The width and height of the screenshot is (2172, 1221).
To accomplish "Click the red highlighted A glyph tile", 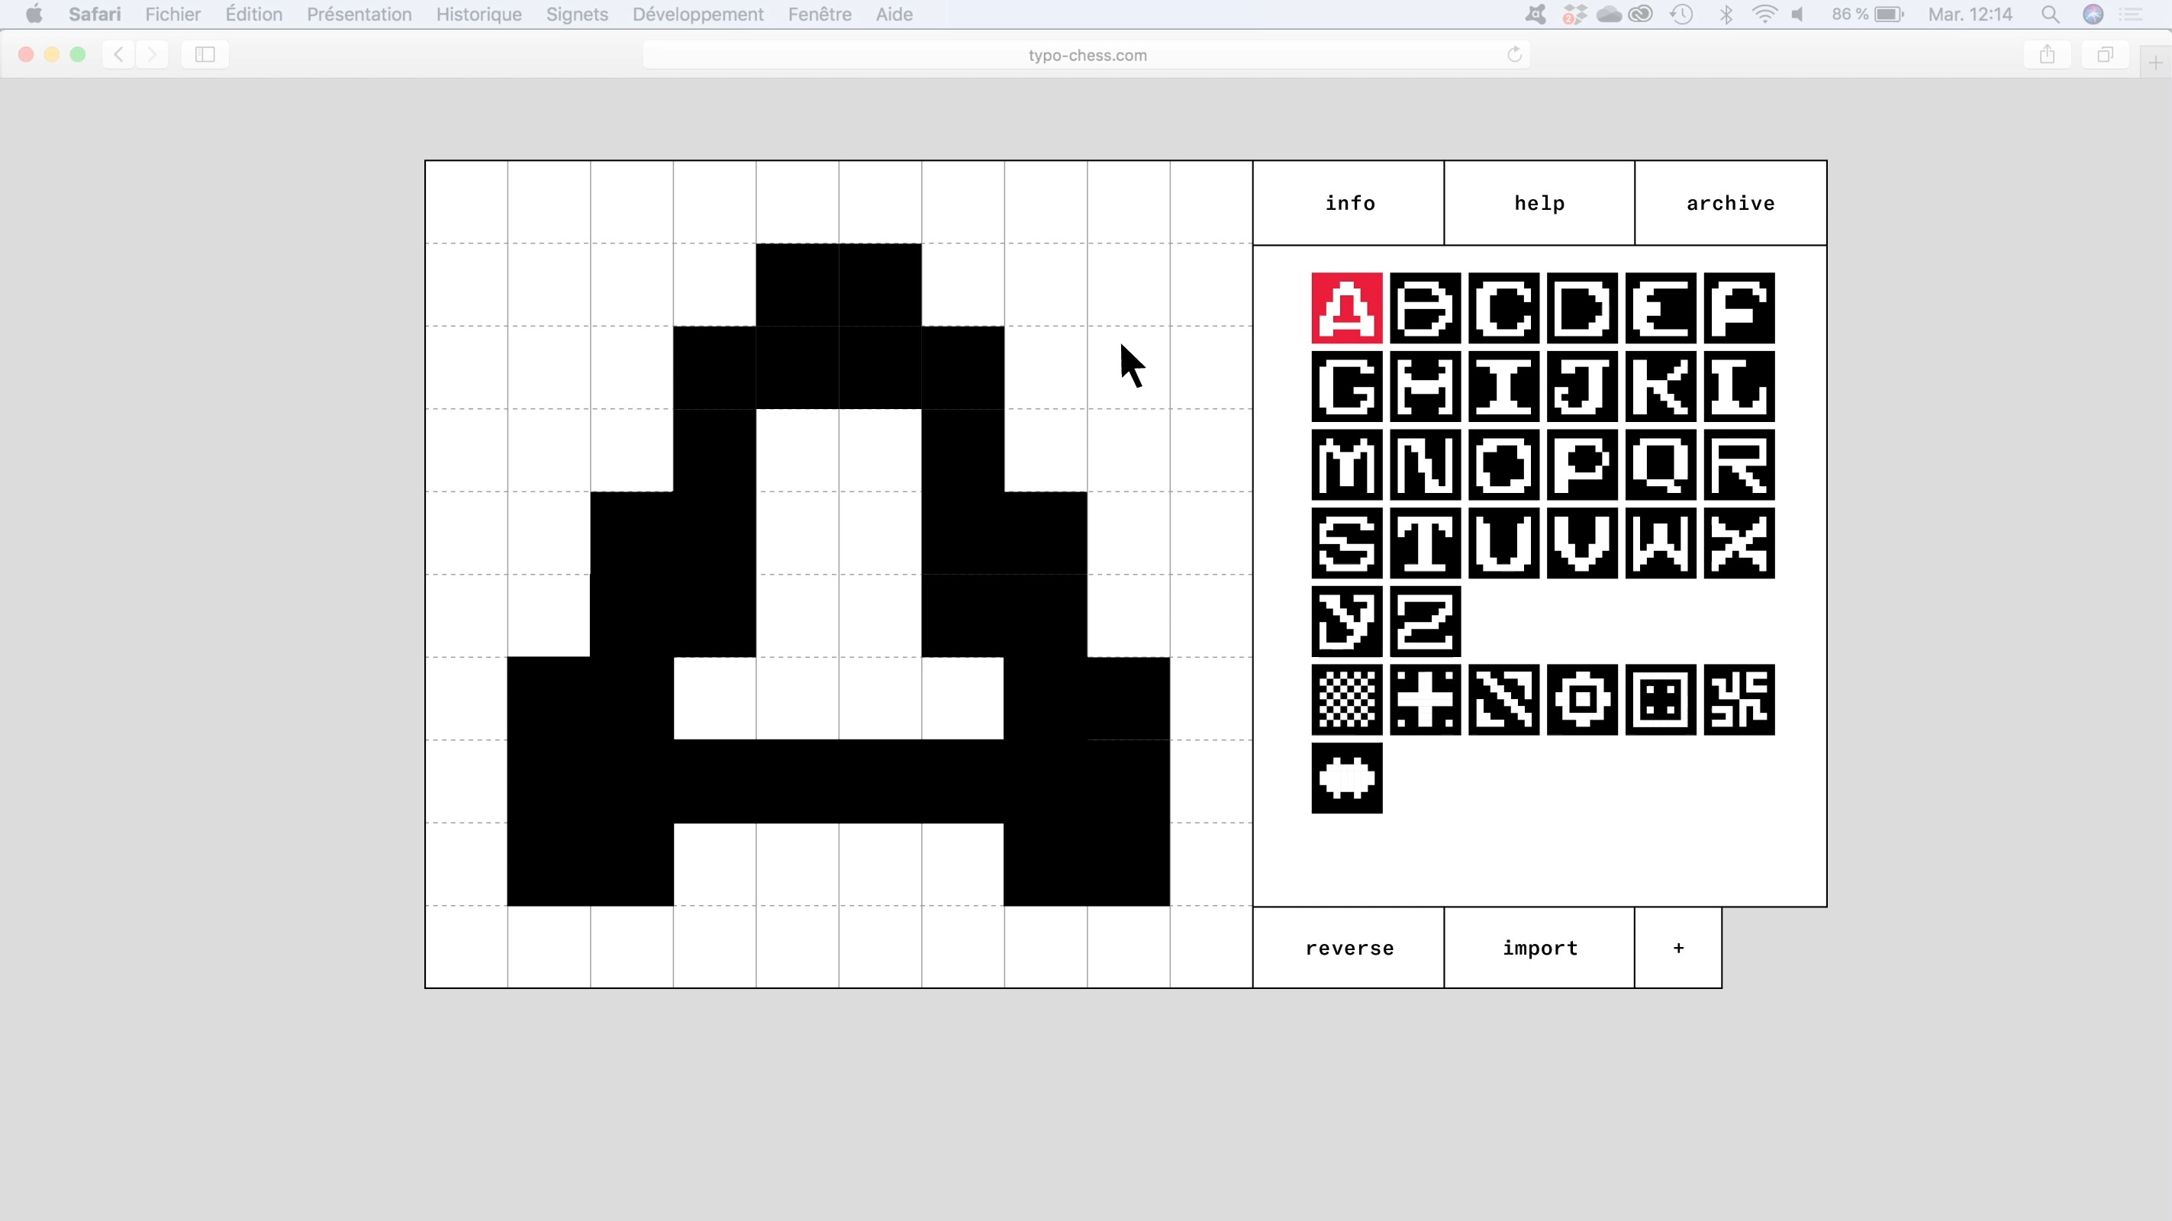I will 1346,308.
